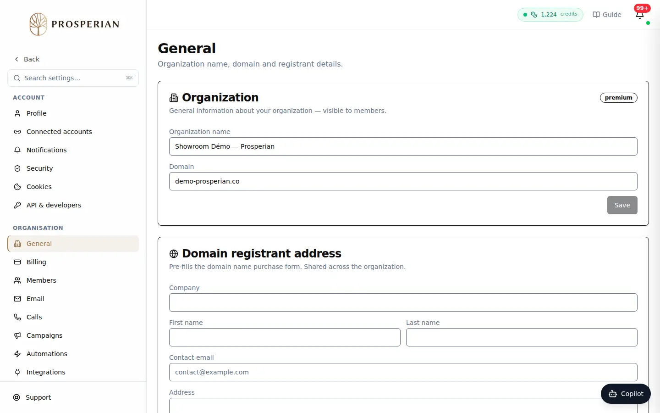The height and width of the screenshot is (413, 660).
Task: Click the premium badge
Action: 618,98
